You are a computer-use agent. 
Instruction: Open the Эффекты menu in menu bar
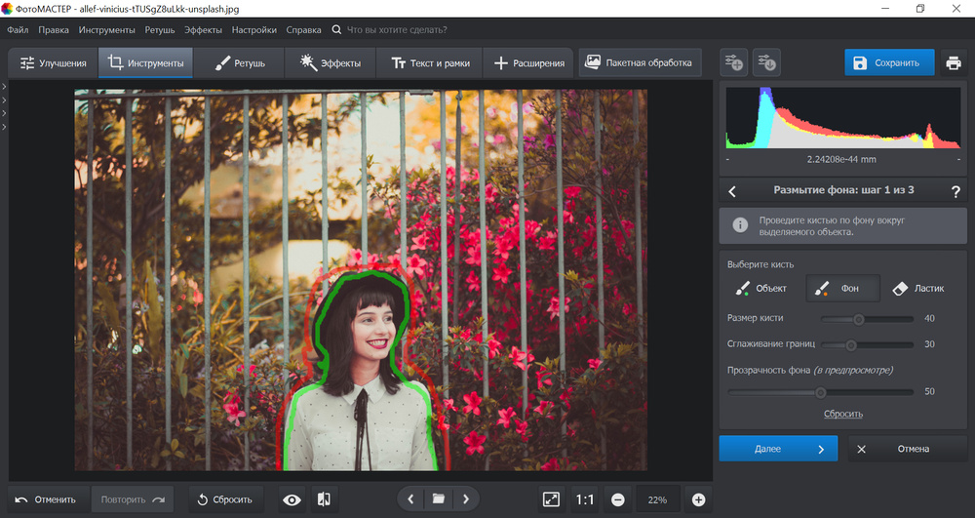coord(203,30)
